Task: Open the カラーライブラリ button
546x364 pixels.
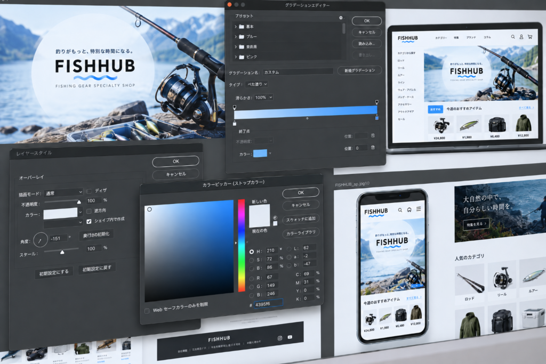Action: (301, 233)
